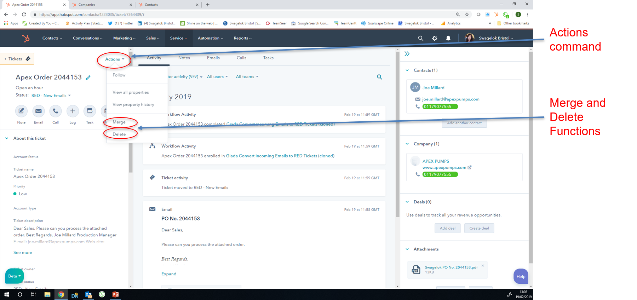This screenshot has height=300, width=637.
Task: Collapse the About this ticket section
Action: (7, 138)
